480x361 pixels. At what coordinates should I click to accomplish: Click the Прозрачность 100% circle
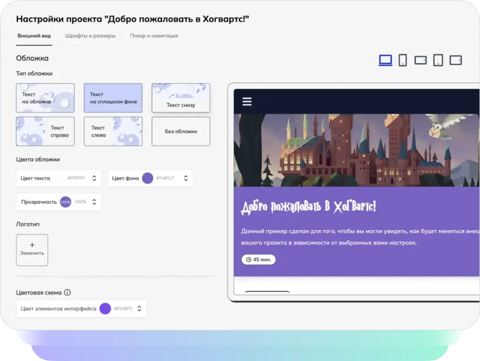coord(65,202)
